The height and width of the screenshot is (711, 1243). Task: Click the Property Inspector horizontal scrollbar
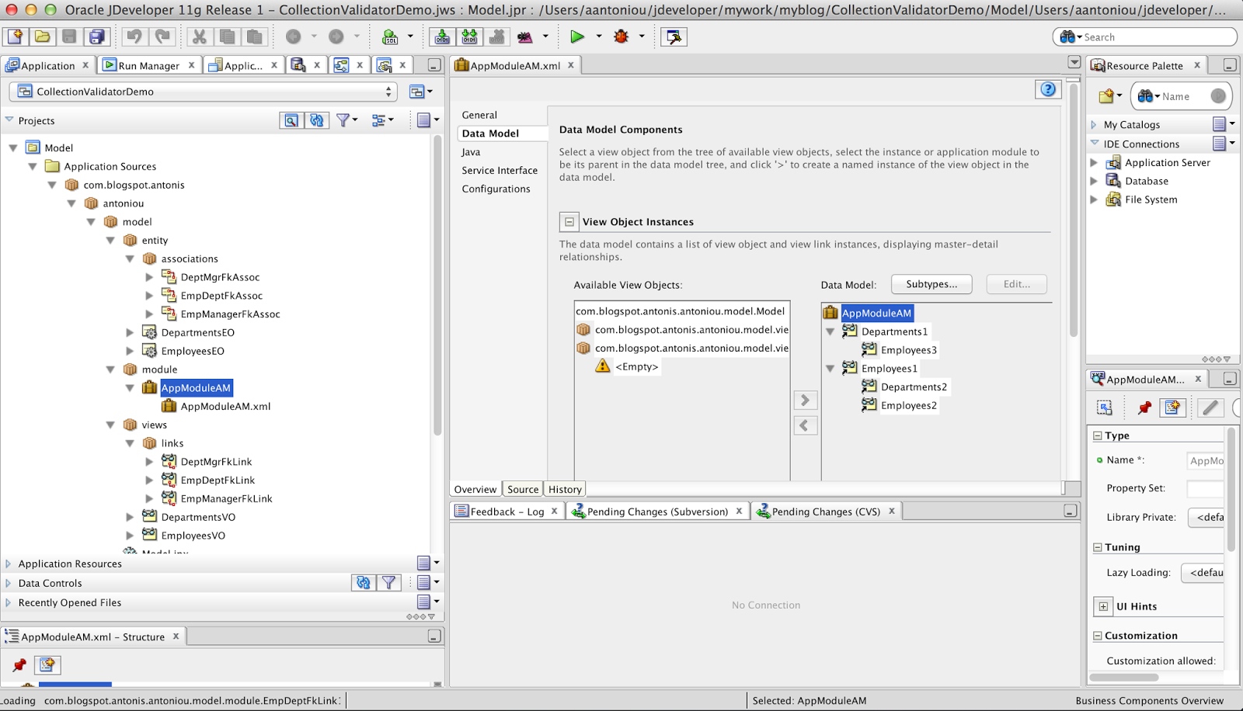(1124, 677)
